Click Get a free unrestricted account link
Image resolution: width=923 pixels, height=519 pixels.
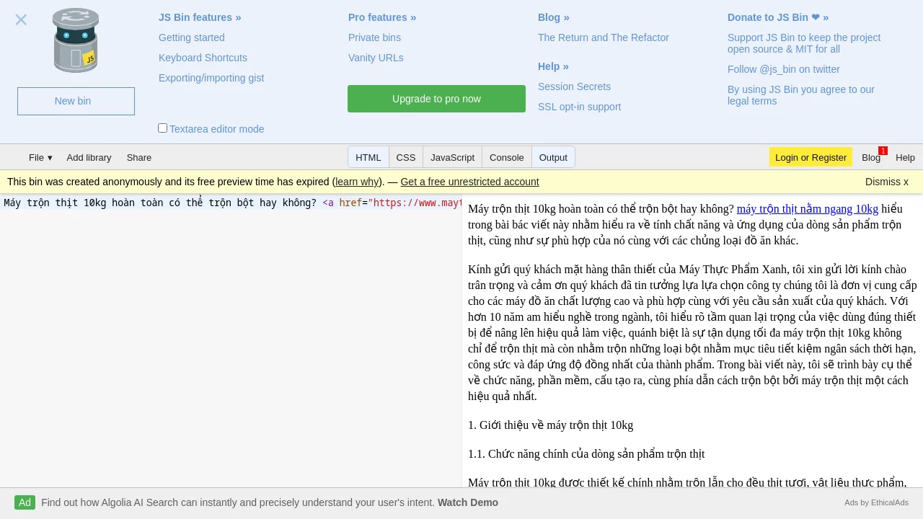point(469,182)
